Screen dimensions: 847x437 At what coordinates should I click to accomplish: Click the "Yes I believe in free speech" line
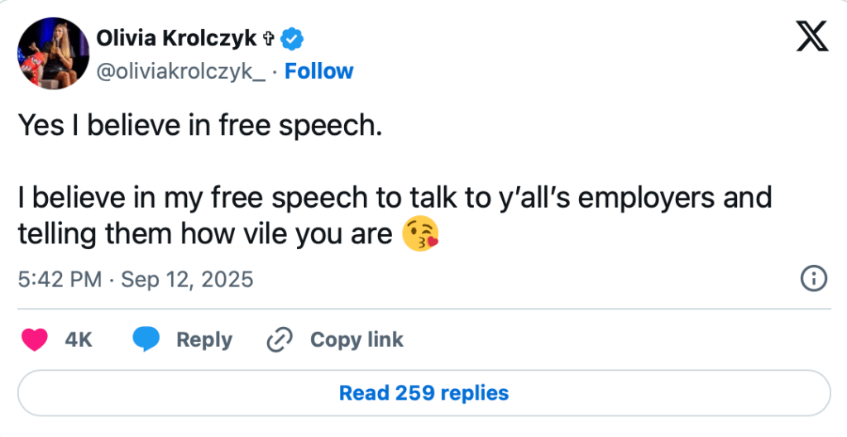[x=200, y=125]
